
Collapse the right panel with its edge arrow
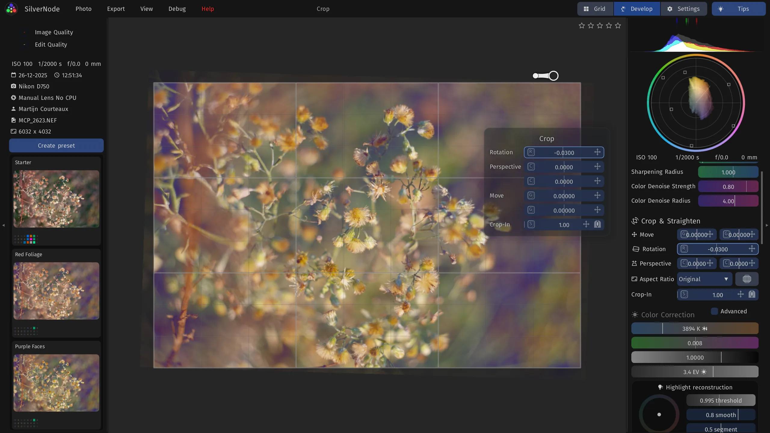(x=767, y=225)
